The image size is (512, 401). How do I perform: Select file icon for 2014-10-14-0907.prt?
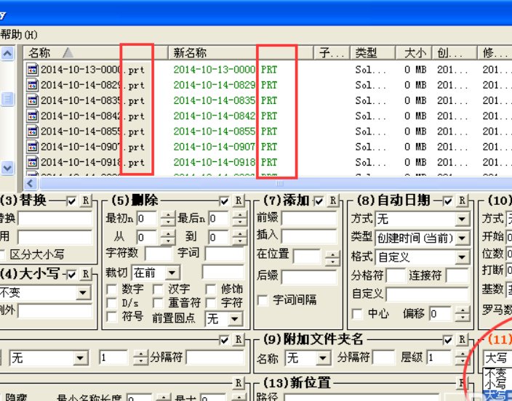(x=32, y=147)
